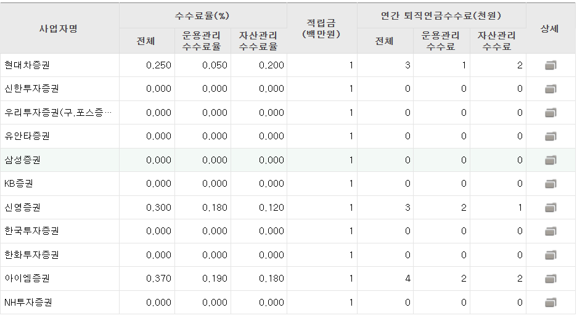Screen dimensions: 577x318
Task: Click KB증권 reserve amount 1
Action: click(351, 184)
